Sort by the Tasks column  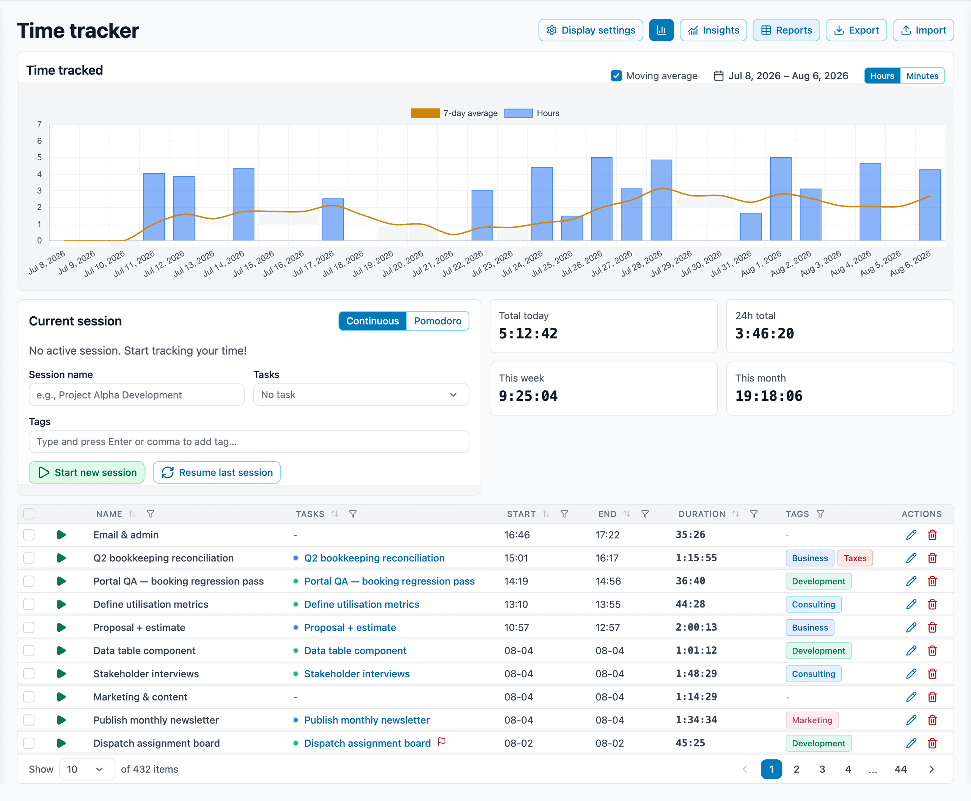[x=335, y=514]
